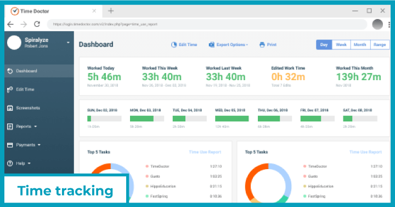Screen dimensions: 395x207
Task: Click the Payments card icon
Action: click(10, 145)
